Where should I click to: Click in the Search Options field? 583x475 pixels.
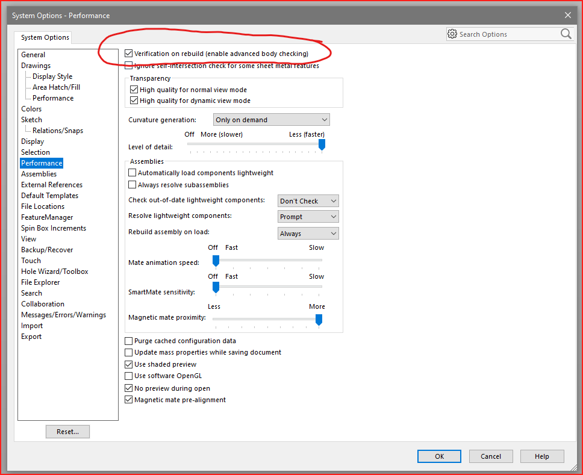coord(506,34)
